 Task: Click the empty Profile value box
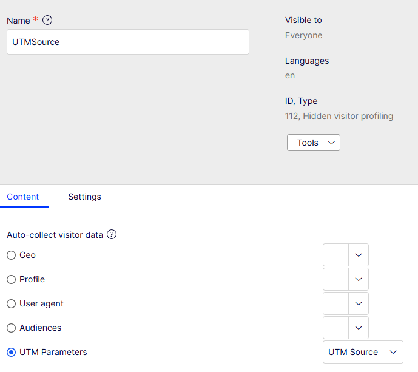[x=335, y=279]
